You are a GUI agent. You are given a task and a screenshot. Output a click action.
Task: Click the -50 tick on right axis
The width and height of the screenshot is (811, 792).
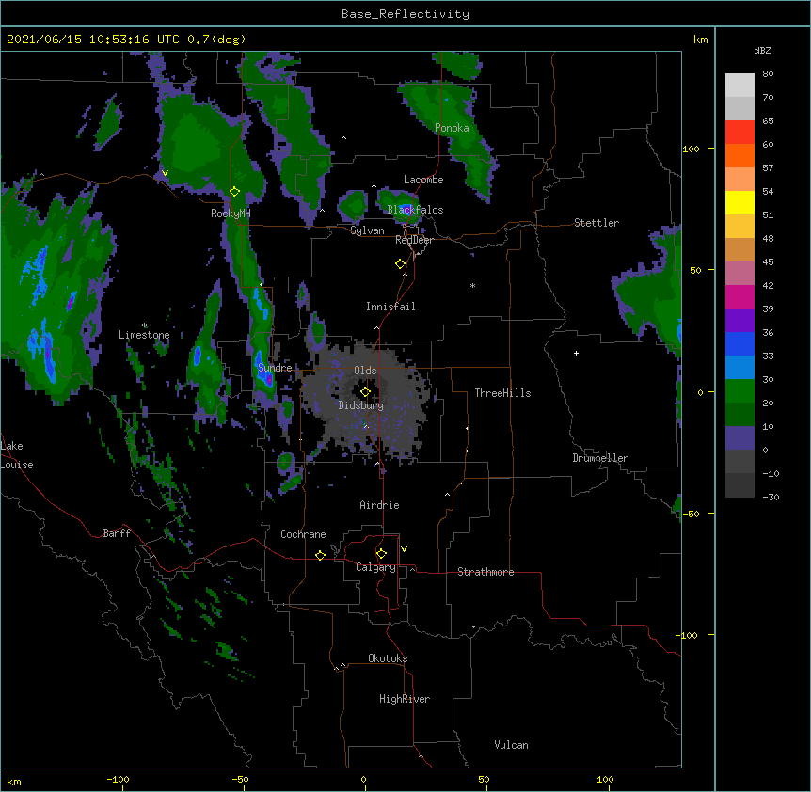tap(691, 514)
